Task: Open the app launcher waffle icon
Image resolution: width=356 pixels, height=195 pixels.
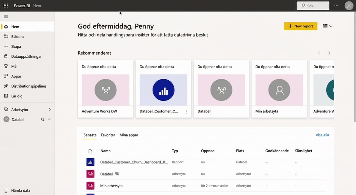Action: (6, 6)
